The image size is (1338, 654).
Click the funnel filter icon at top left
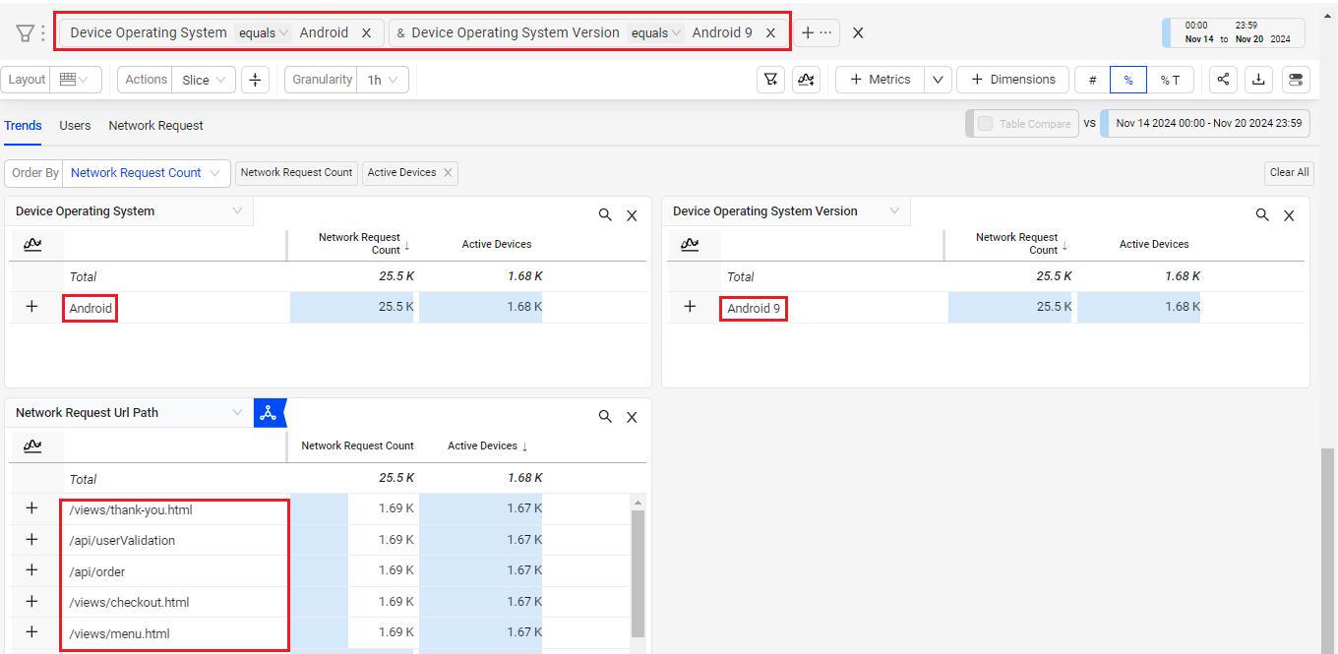26,33
